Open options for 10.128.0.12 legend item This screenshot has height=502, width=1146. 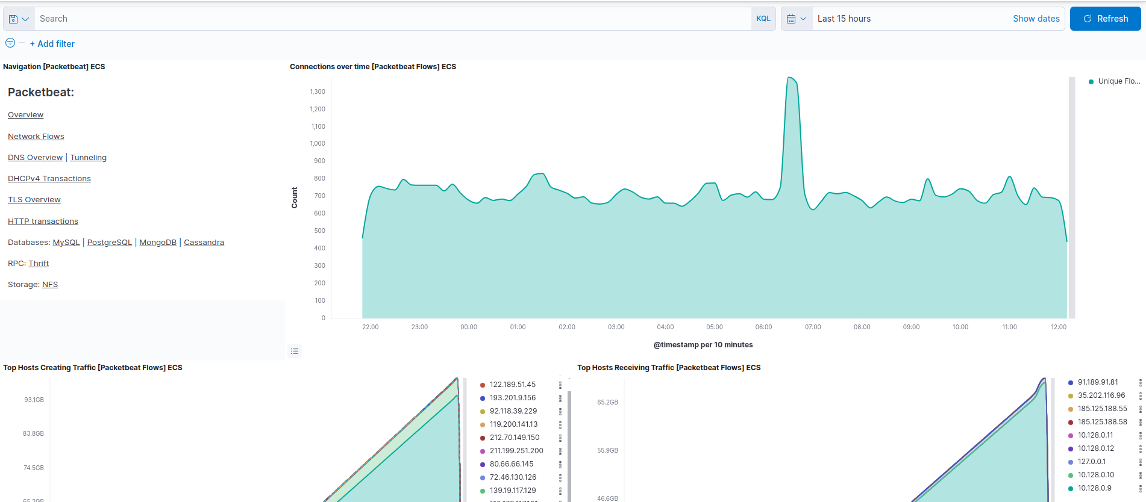tap(1141, 448)
